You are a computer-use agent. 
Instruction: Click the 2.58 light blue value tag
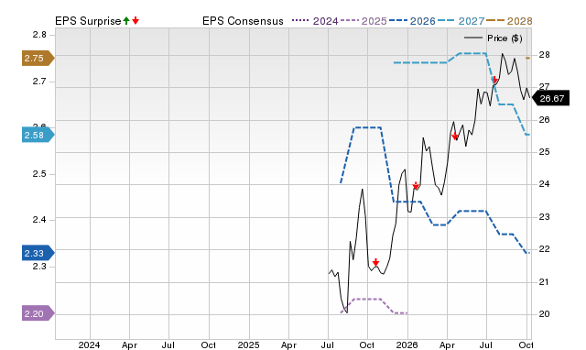[38, 135]
